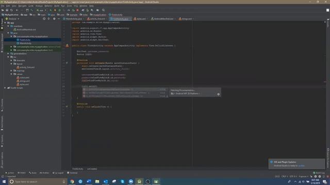The width and height of the screenshot is (330, 185).
Task: Click MyApplication in the navigation breadcrumb
Action: (x=10, y=15)
